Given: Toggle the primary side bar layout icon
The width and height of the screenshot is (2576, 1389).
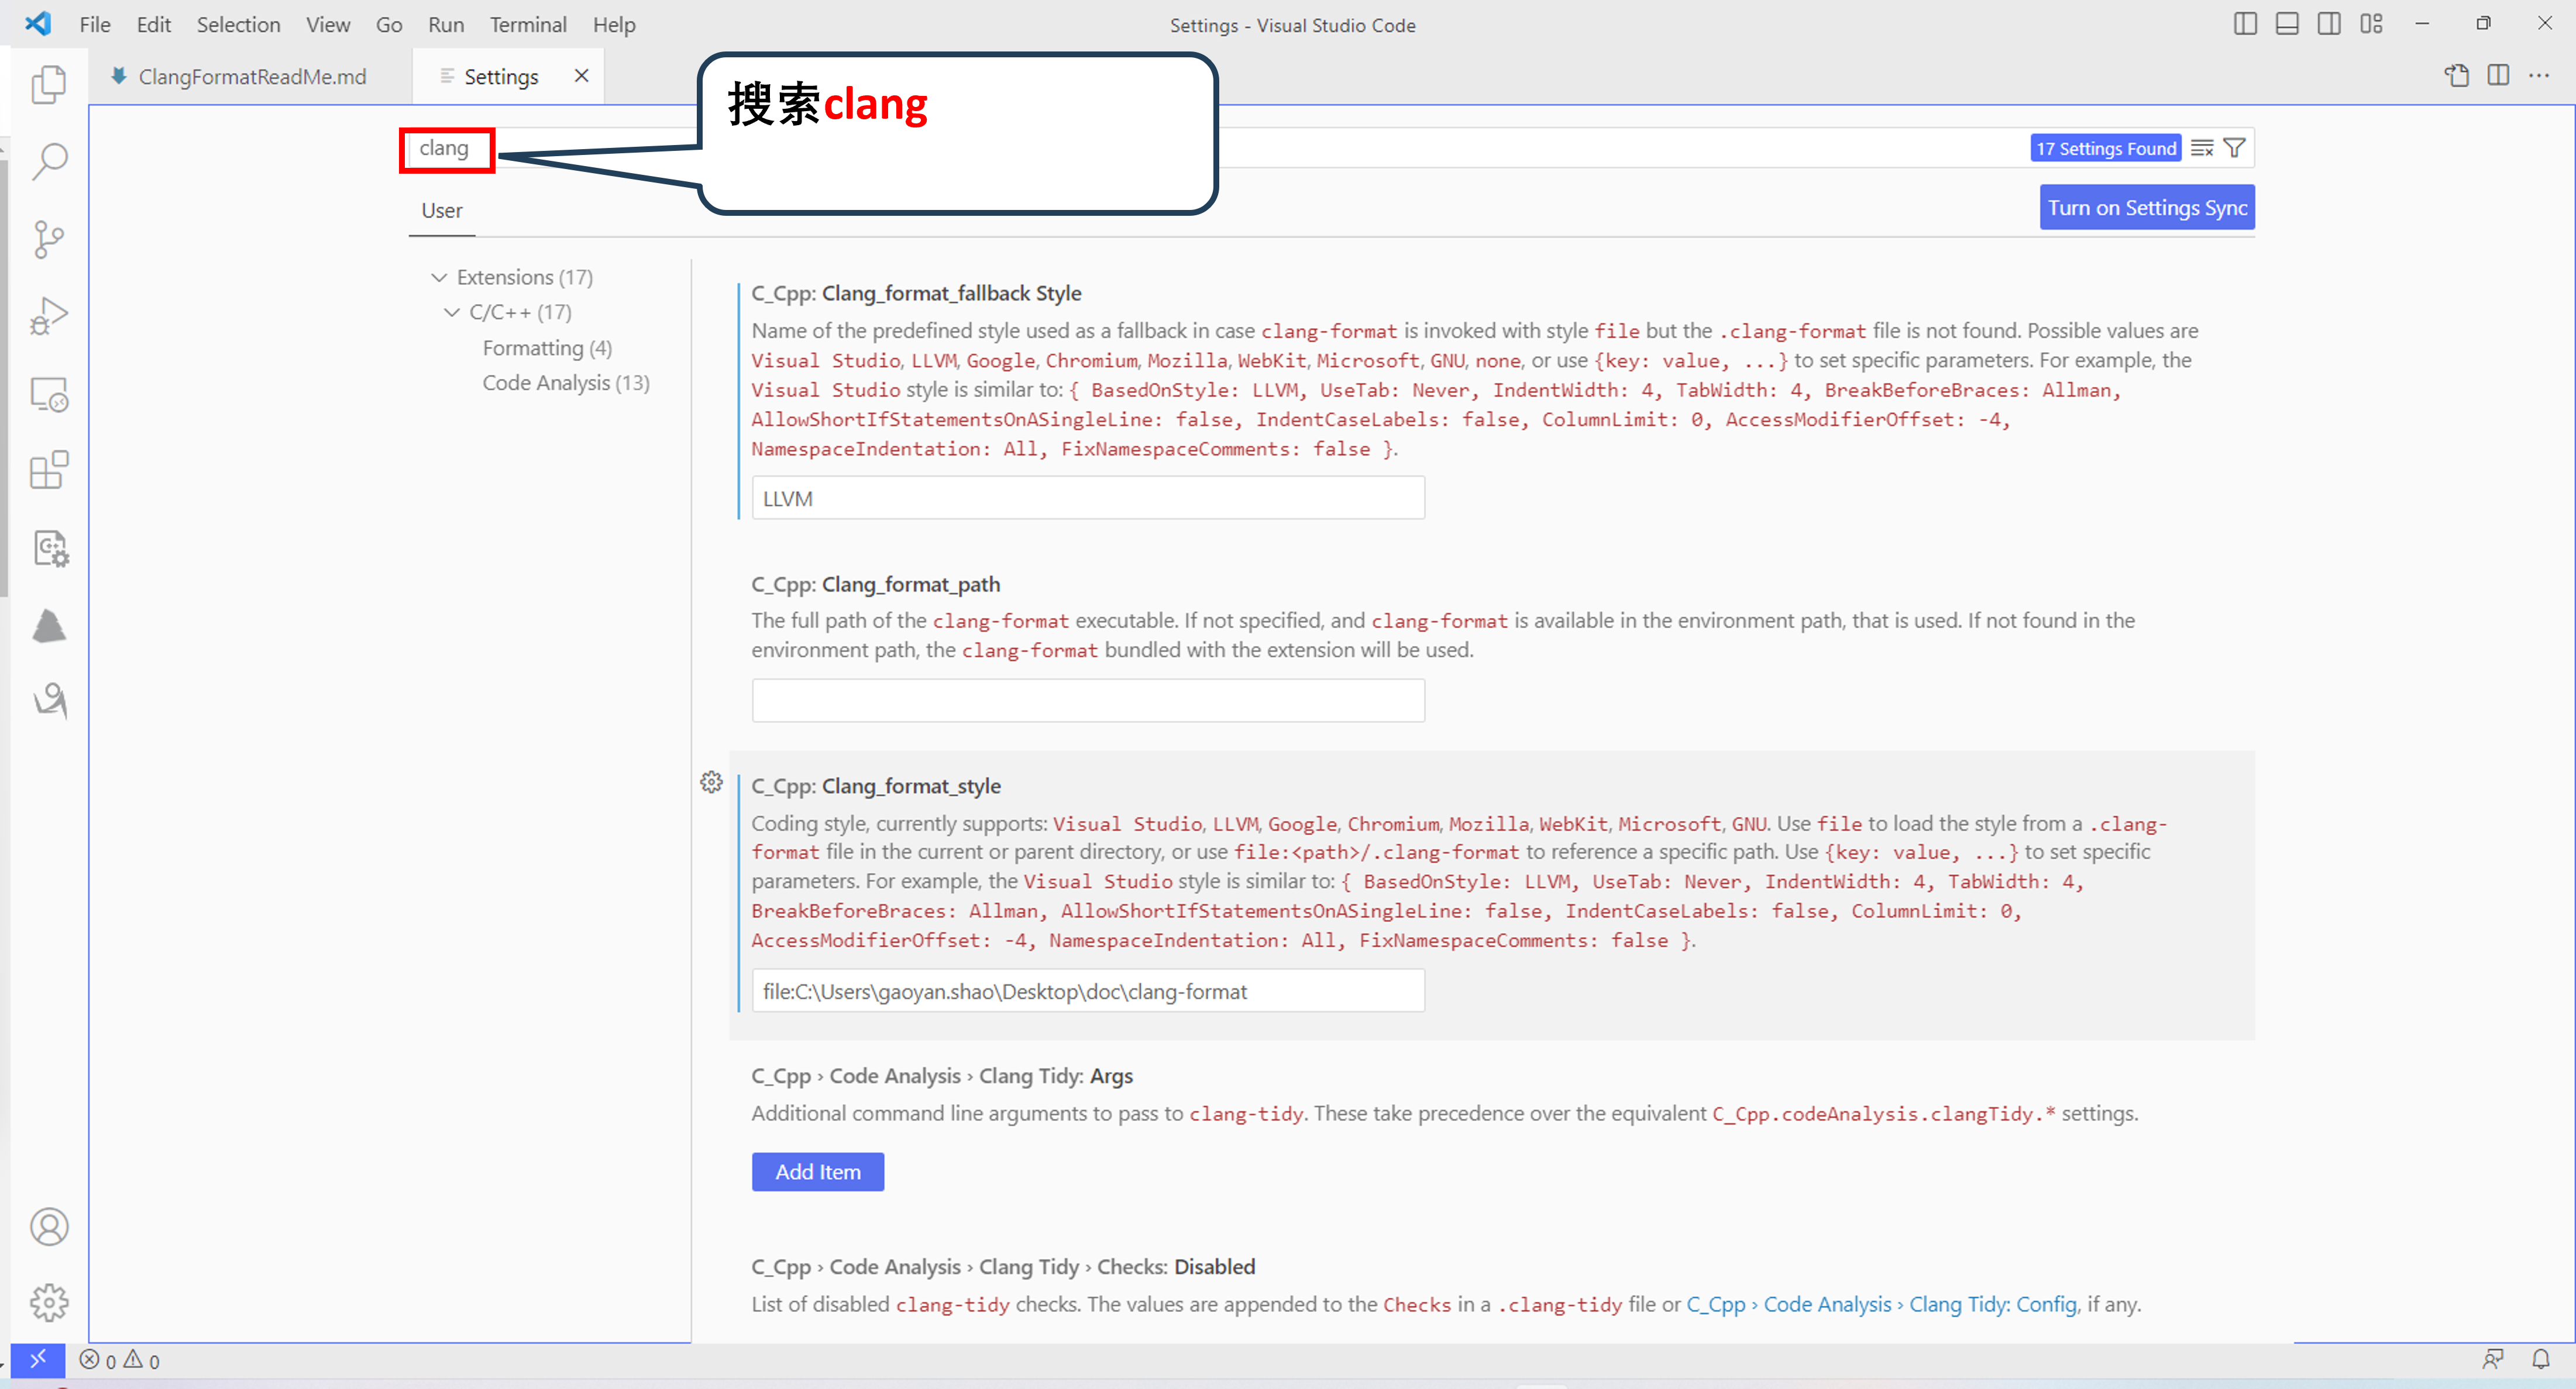Looking at the screenshot, I should pos(2245,24).
